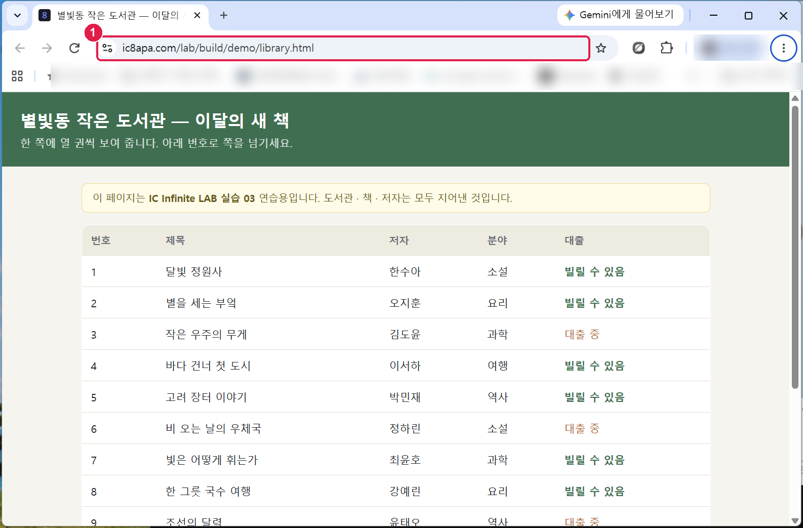Screen dimensions: 803x528
Task: Click 빌릴 수 있음 status for 고려 장터 이야기
Action: [594, 397]
